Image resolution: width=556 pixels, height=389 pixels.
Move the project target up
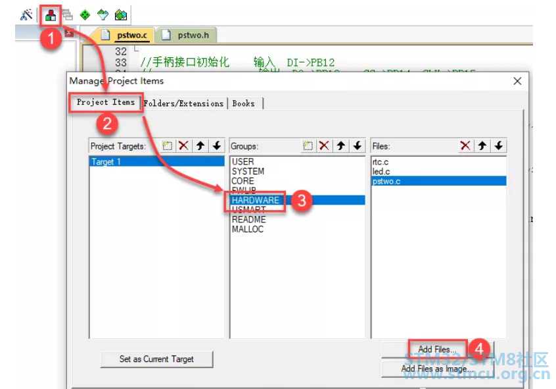point(200,145)
